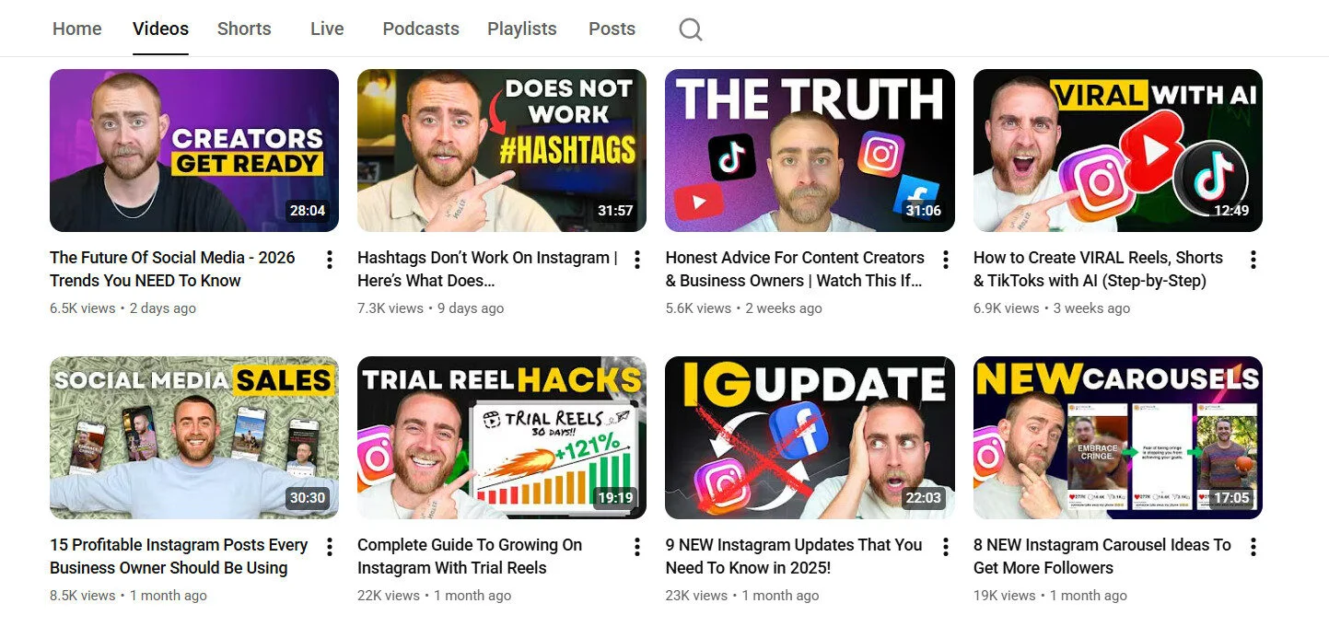Select the Live tab
1329x638 pixels.
pyautogui.click(x=327, y=29)
